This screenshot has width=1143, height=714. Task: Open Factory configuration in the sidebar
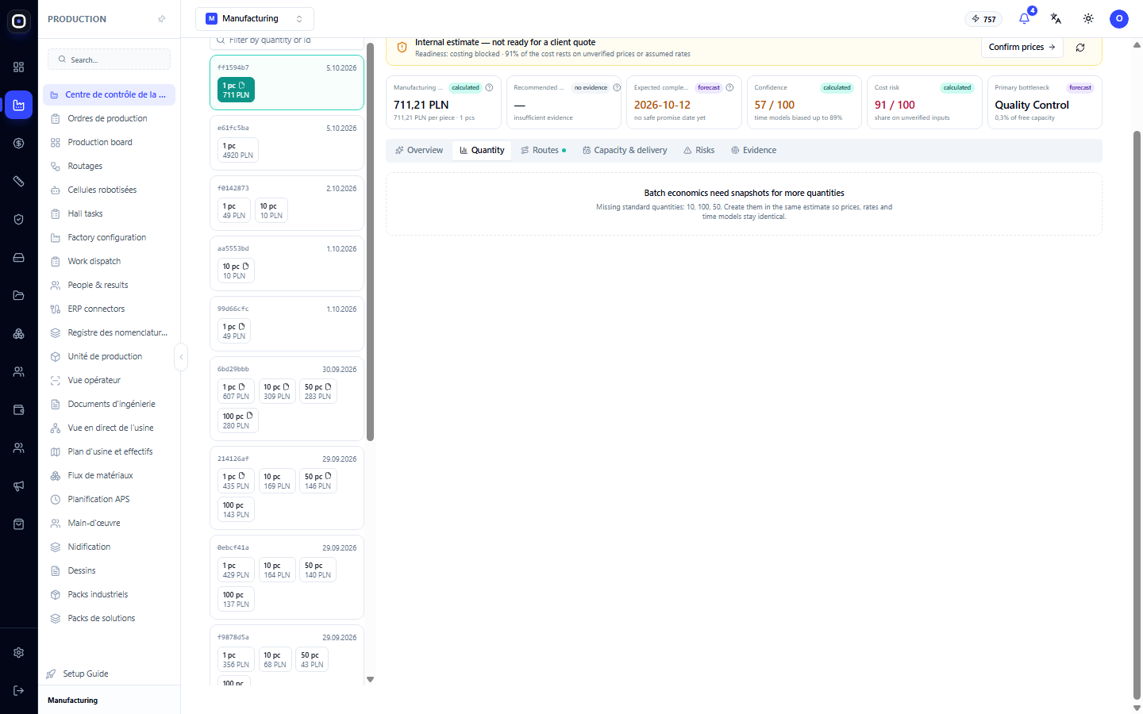[110, 237]
